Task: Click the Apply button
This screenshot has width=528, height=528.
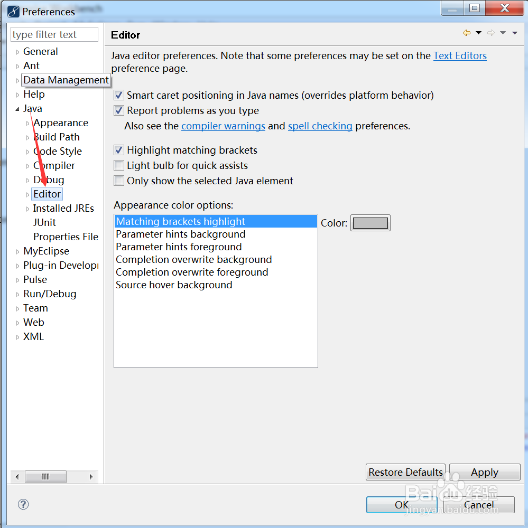Action: click(485, 472)
